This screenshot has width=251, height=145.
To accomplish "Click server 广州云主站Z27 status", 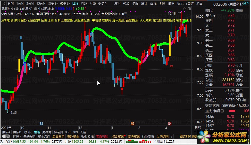I will click(164, 141).
